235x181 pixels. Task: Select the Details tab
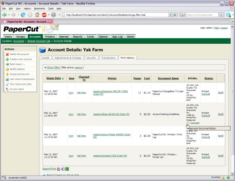point(46,58)
